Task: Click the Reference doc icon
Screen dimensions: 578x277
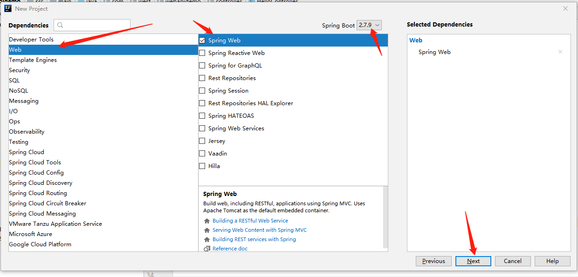Action: click(207, 249)
